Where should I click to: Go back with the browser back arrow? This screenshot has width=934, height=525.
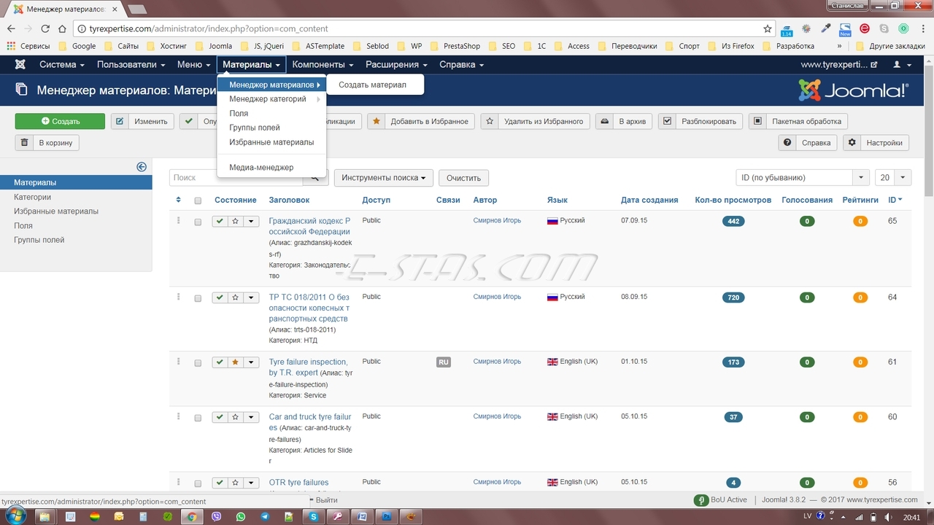pyautogui.click(x=11, y=29)
